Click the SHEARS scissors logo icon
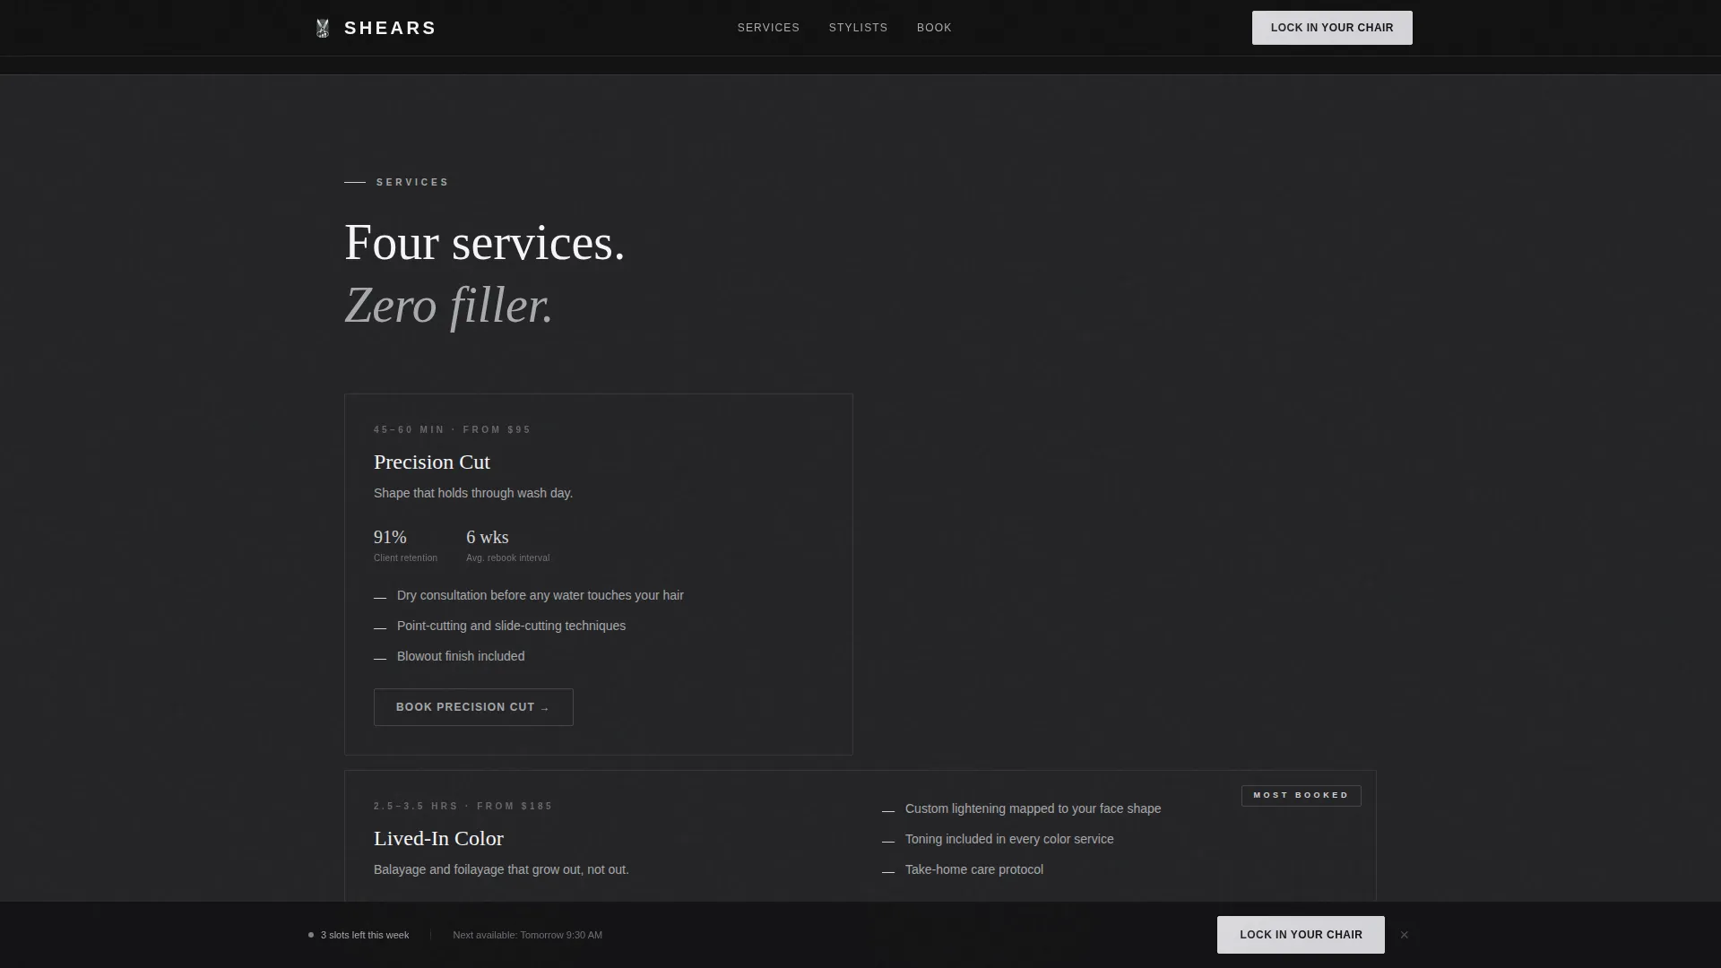The image size is (1721, 968). tap(323, 29)
